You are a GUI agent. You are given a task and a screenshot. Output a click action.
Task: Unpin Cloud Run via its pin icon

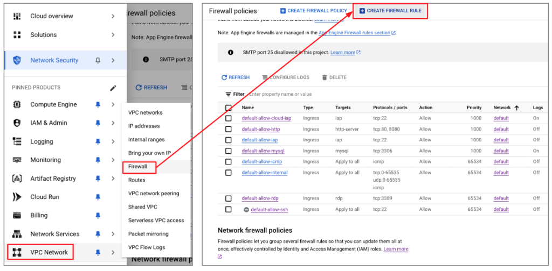coord(98,197)
